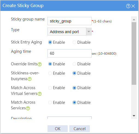Click the dialog vertical scrollbar thumb
This screenshot has height=134, width=139.
134,53
